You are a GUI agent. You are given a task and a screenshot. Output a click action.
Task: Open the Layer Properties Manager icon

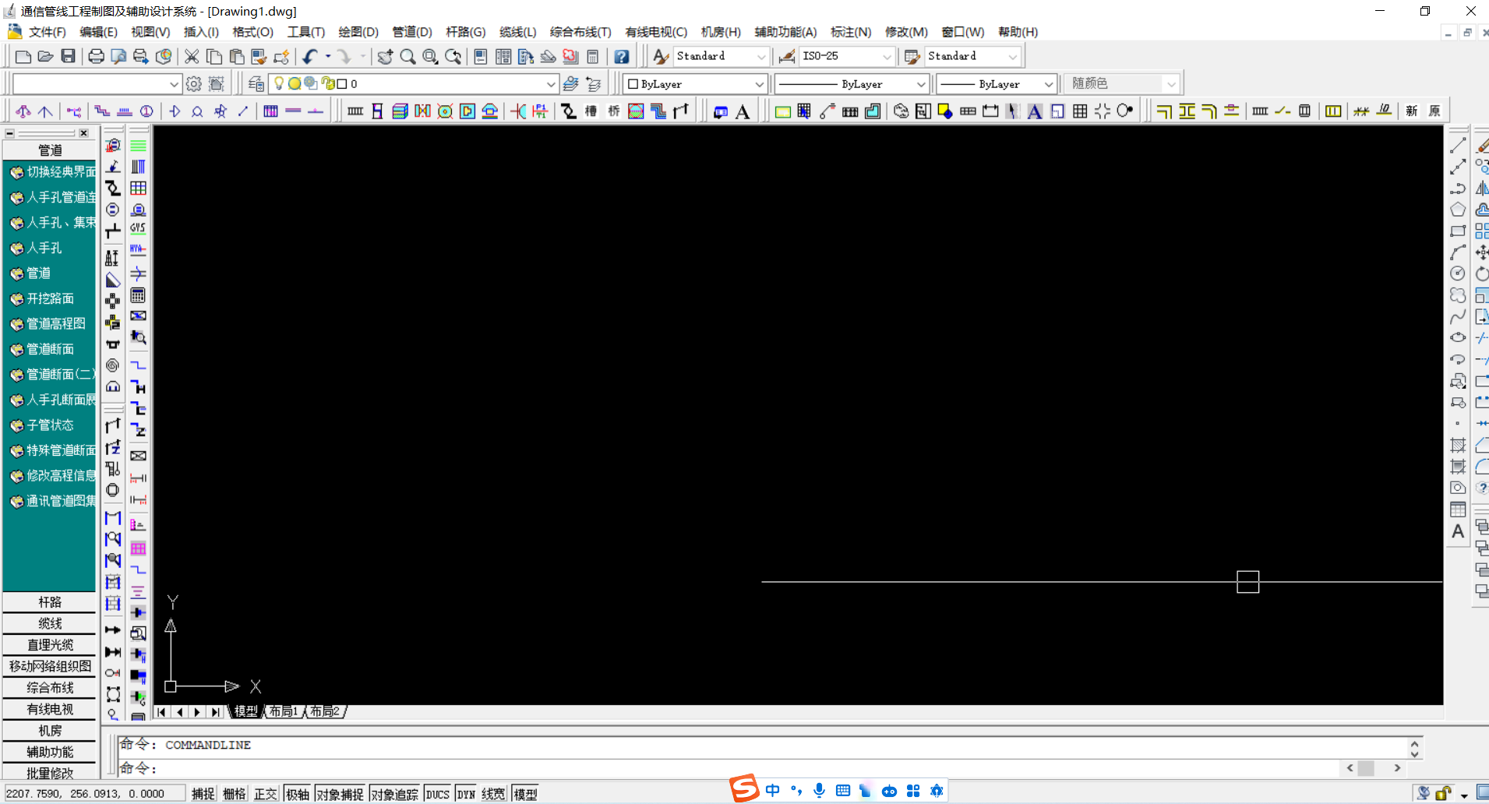tap(256, 83)
